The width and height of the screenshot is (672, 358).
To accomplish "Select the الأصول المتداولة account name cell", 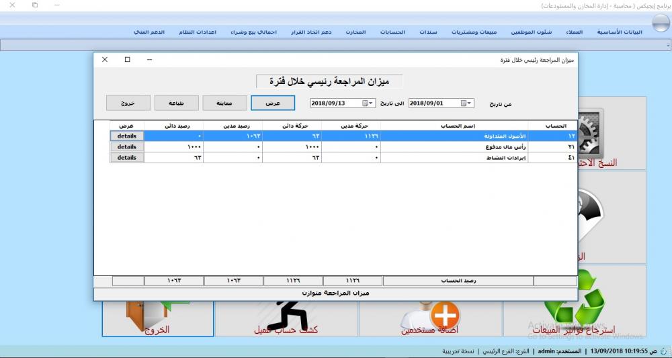I will [x=454, y=136].
